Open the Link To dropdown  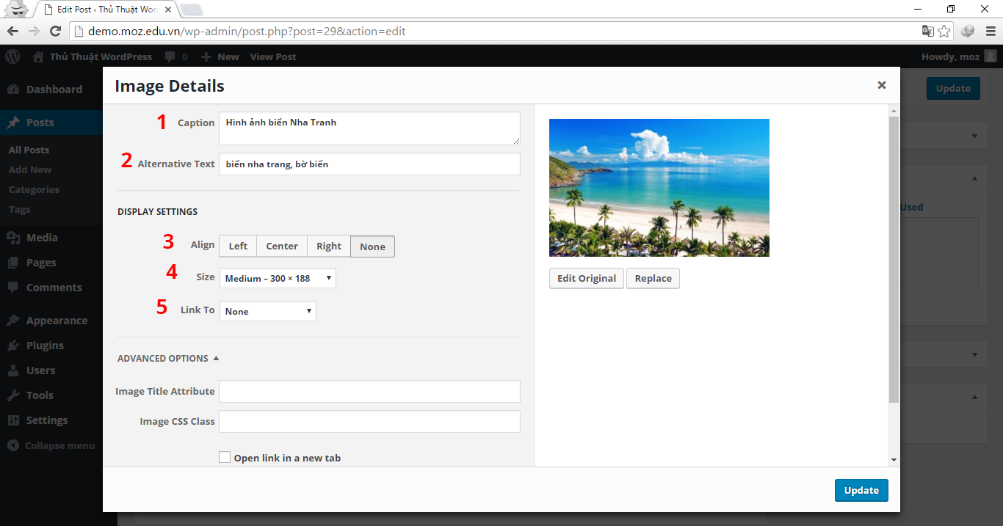[268, 311]
